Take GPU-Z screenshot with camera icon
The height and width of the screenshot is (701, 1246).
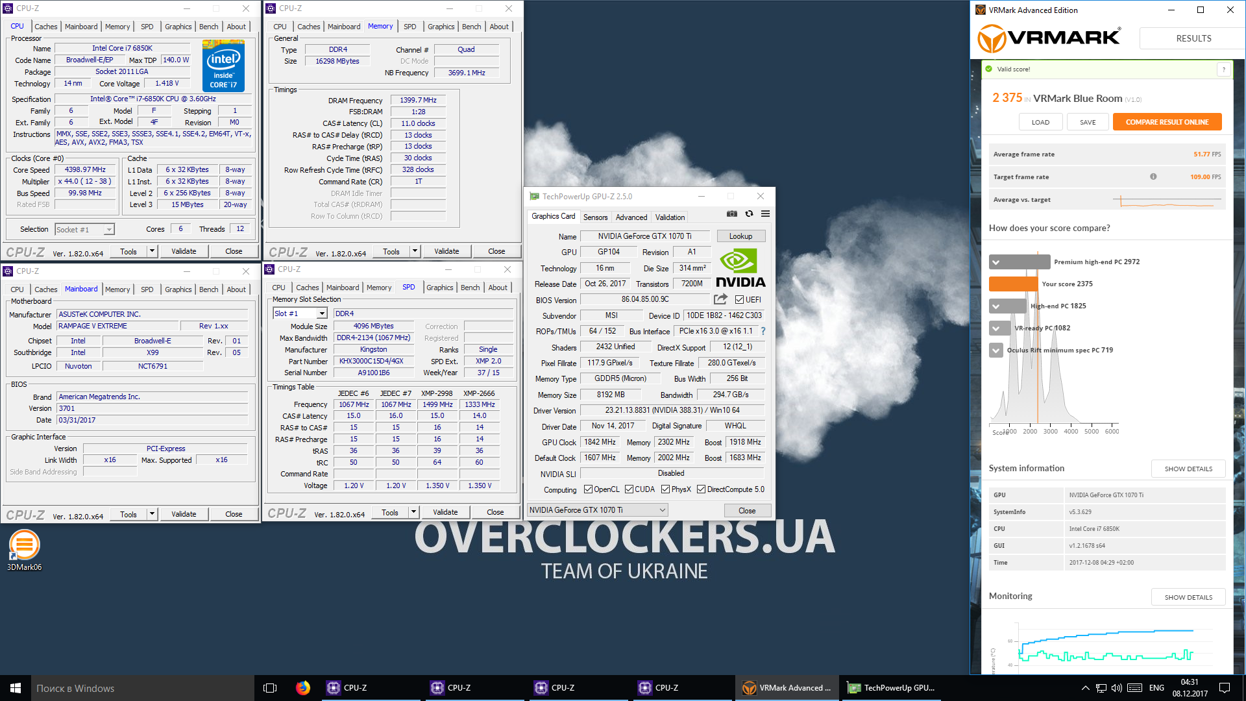tap(732, 214)
